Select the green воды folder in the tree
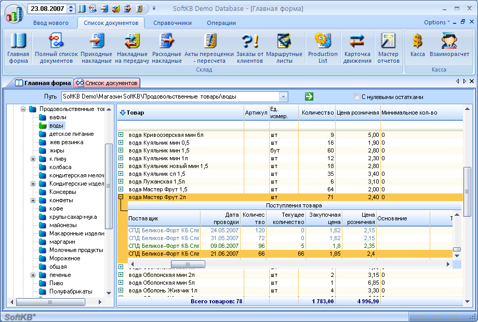Screen dimensions: 478x322 [x=51, y=125]
